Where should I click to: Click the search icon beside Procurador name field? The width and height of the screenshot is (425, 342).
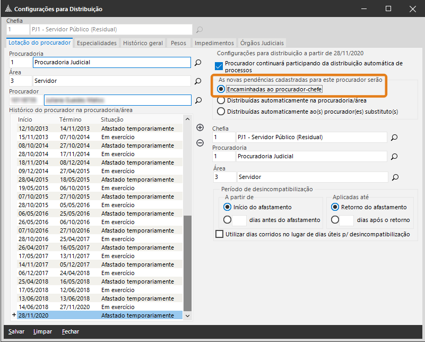(198, 100)
